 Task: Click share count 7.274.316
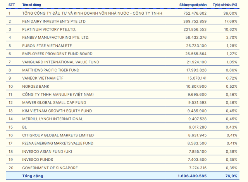pos(198,168)
